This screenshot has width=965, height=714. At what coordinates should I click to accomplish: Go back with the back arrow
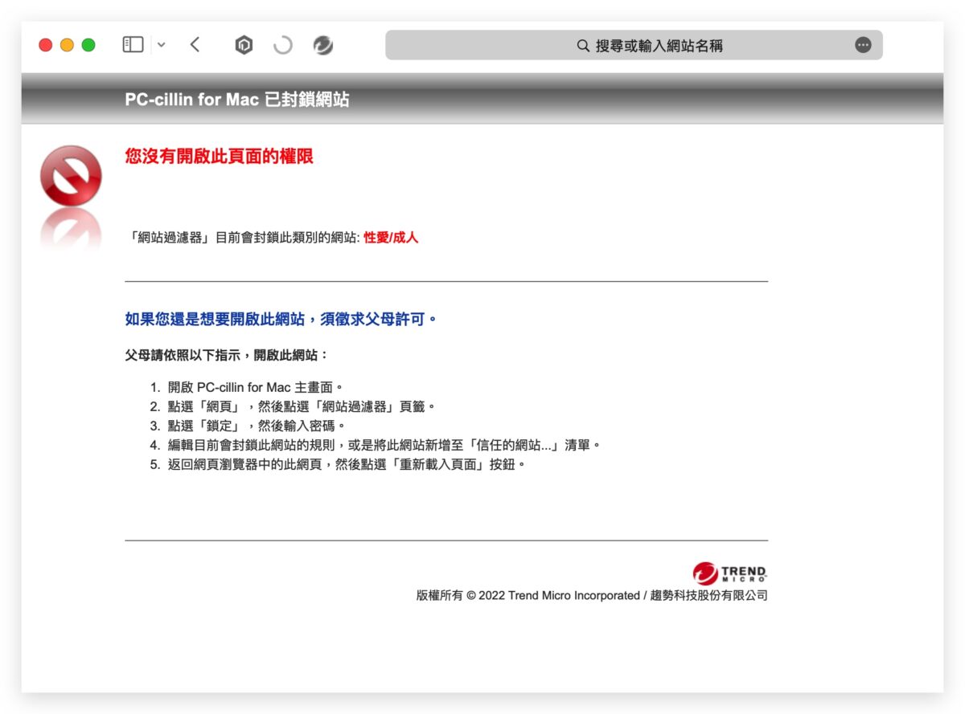point(195,45)
